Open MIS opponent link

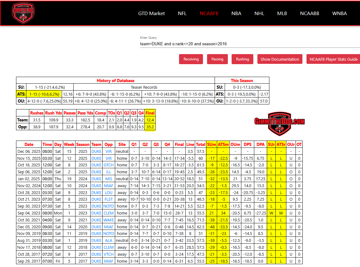(x=109, y=179)
